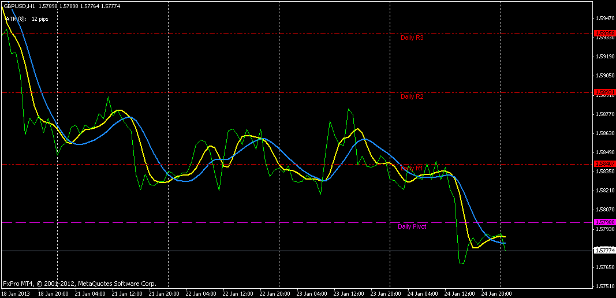Click the Daily R1 line label
Image resolution: width=616 pixels, height=298 pixels.
tap(412, 168)
